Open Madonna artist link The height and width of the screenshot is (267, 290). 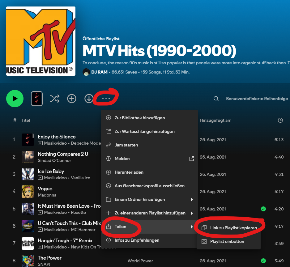click(x=47, y=195)
